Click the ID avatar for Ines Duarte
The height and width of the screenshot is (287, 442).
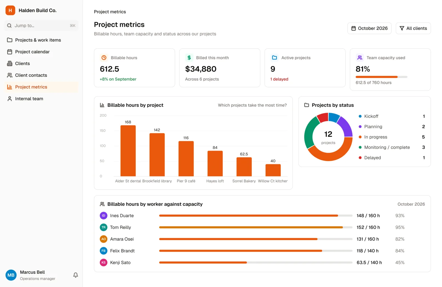click(x=104, y=216)
